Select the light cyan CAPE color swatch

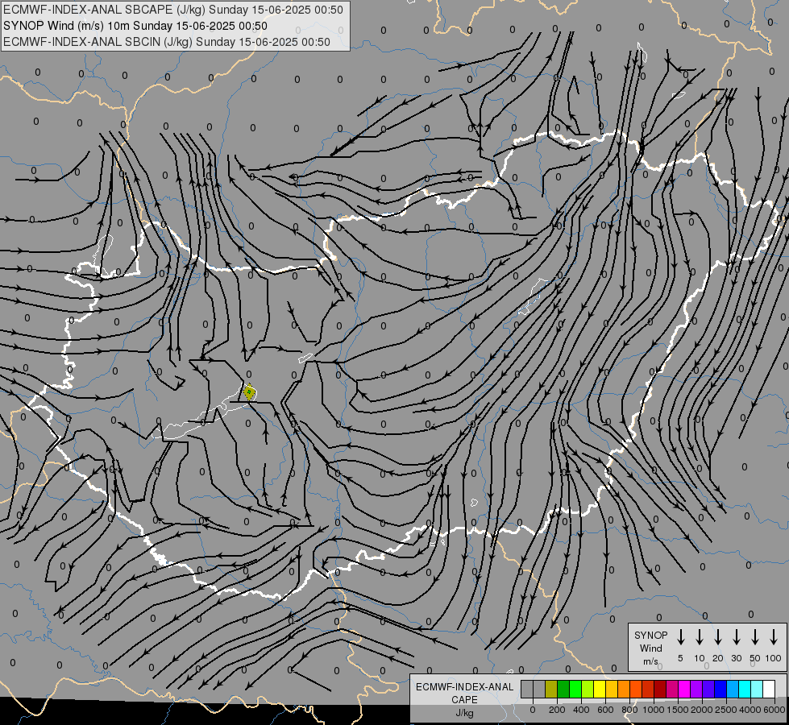tap(757, 689)
